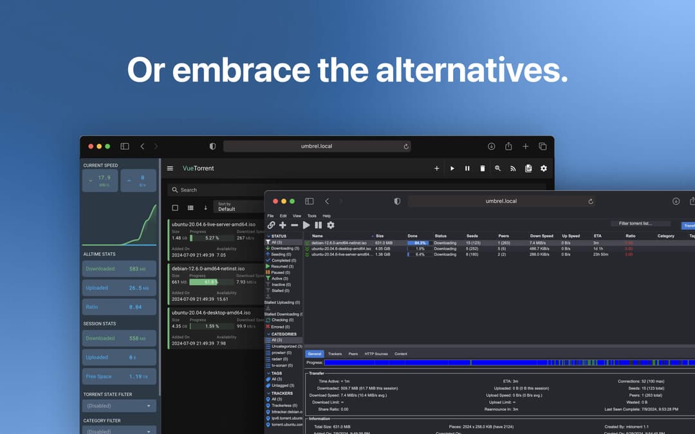Switch to the Trackers tab

click(335, 354)
